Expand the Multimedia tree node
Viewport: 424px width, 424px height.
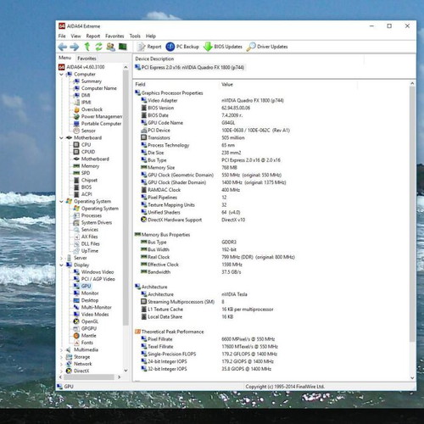coord(61,349)
